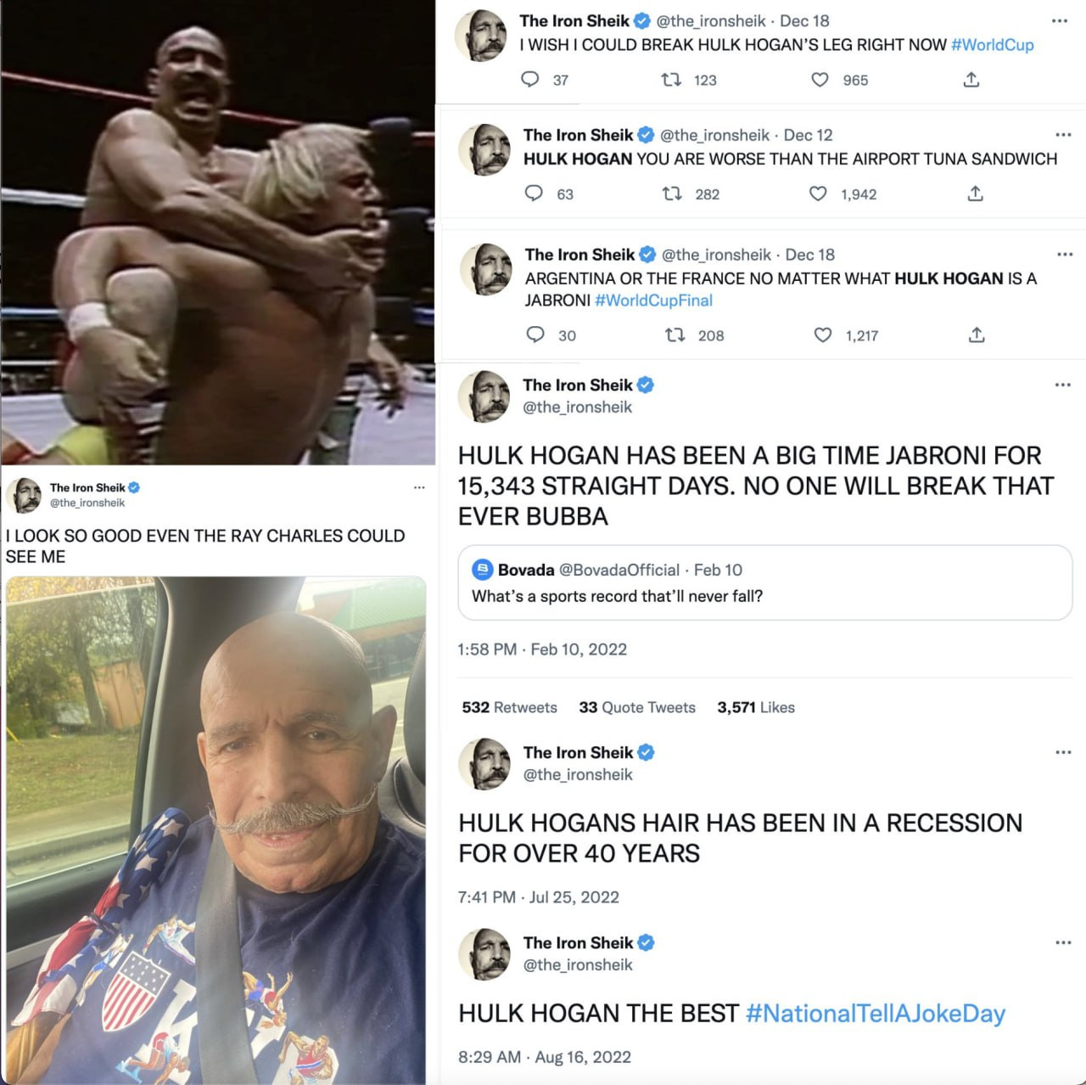View the 3,571 Likes list
This screenshot has height=1085, width=1086.
click(756, 707)
